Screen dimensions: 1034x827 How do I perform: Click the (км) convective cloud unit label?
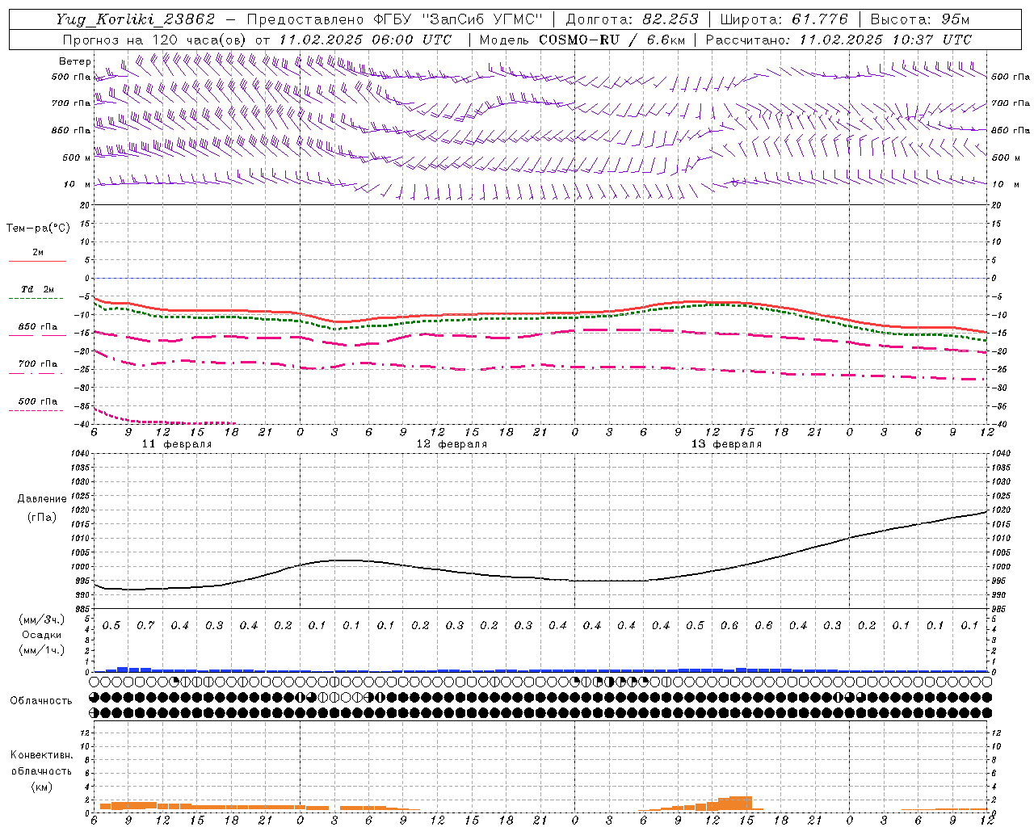tap(42, 787)
